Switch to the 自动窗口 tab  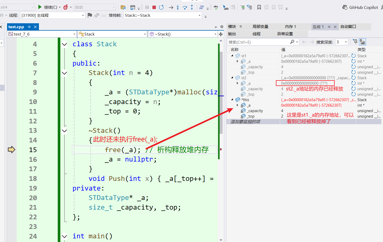[348, 27]
